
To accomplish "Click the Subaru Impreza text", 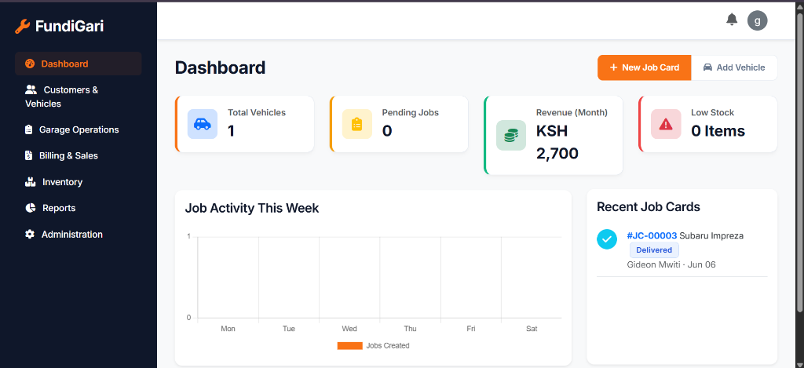I will 711,235.
